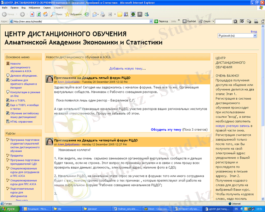Click the page scrollbar up arrow
Viewport: 265px width, 212px height.
[263, 26]
